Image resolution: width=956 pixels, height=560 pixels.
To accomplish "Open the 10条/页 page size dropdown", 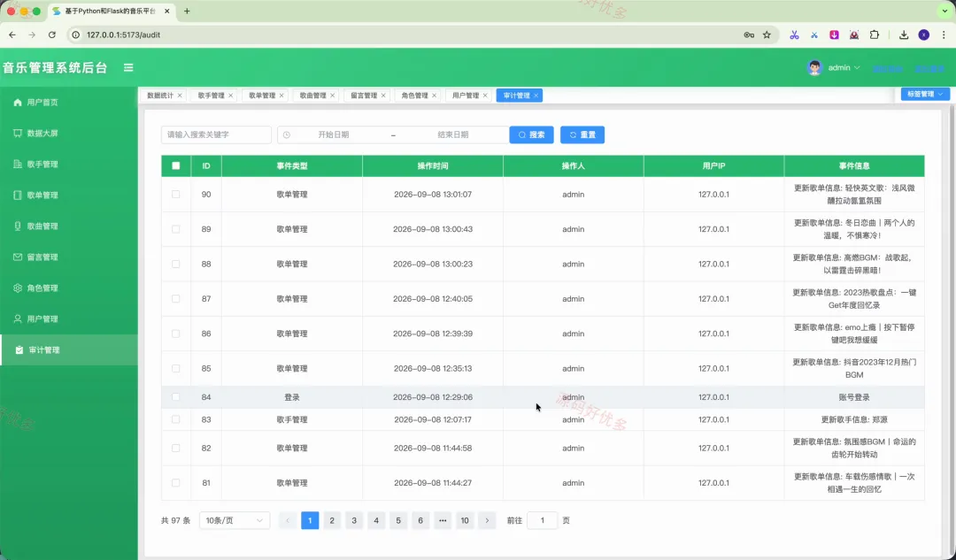I will [x=235, y=520].
